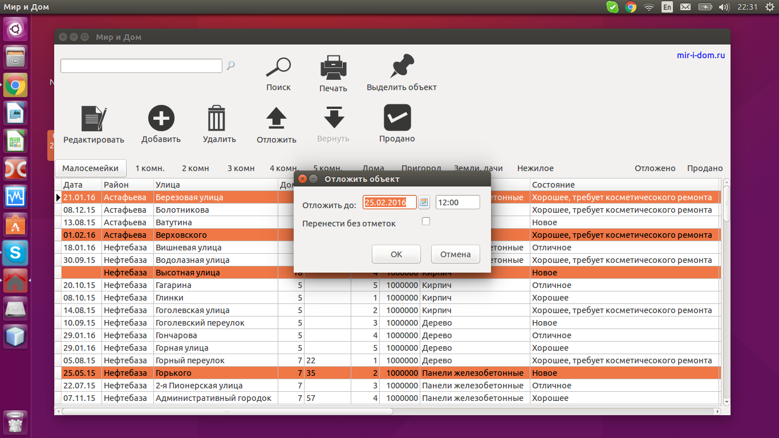The height and width of the screenshot is (438, 779).
Task: Open the Files manager in the launcher
Action: (x=15, y=57)
